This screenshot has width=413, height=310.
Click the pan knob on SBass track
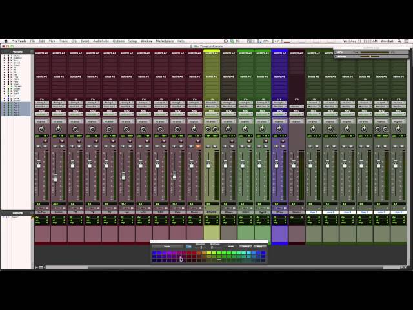click(228, 129)
